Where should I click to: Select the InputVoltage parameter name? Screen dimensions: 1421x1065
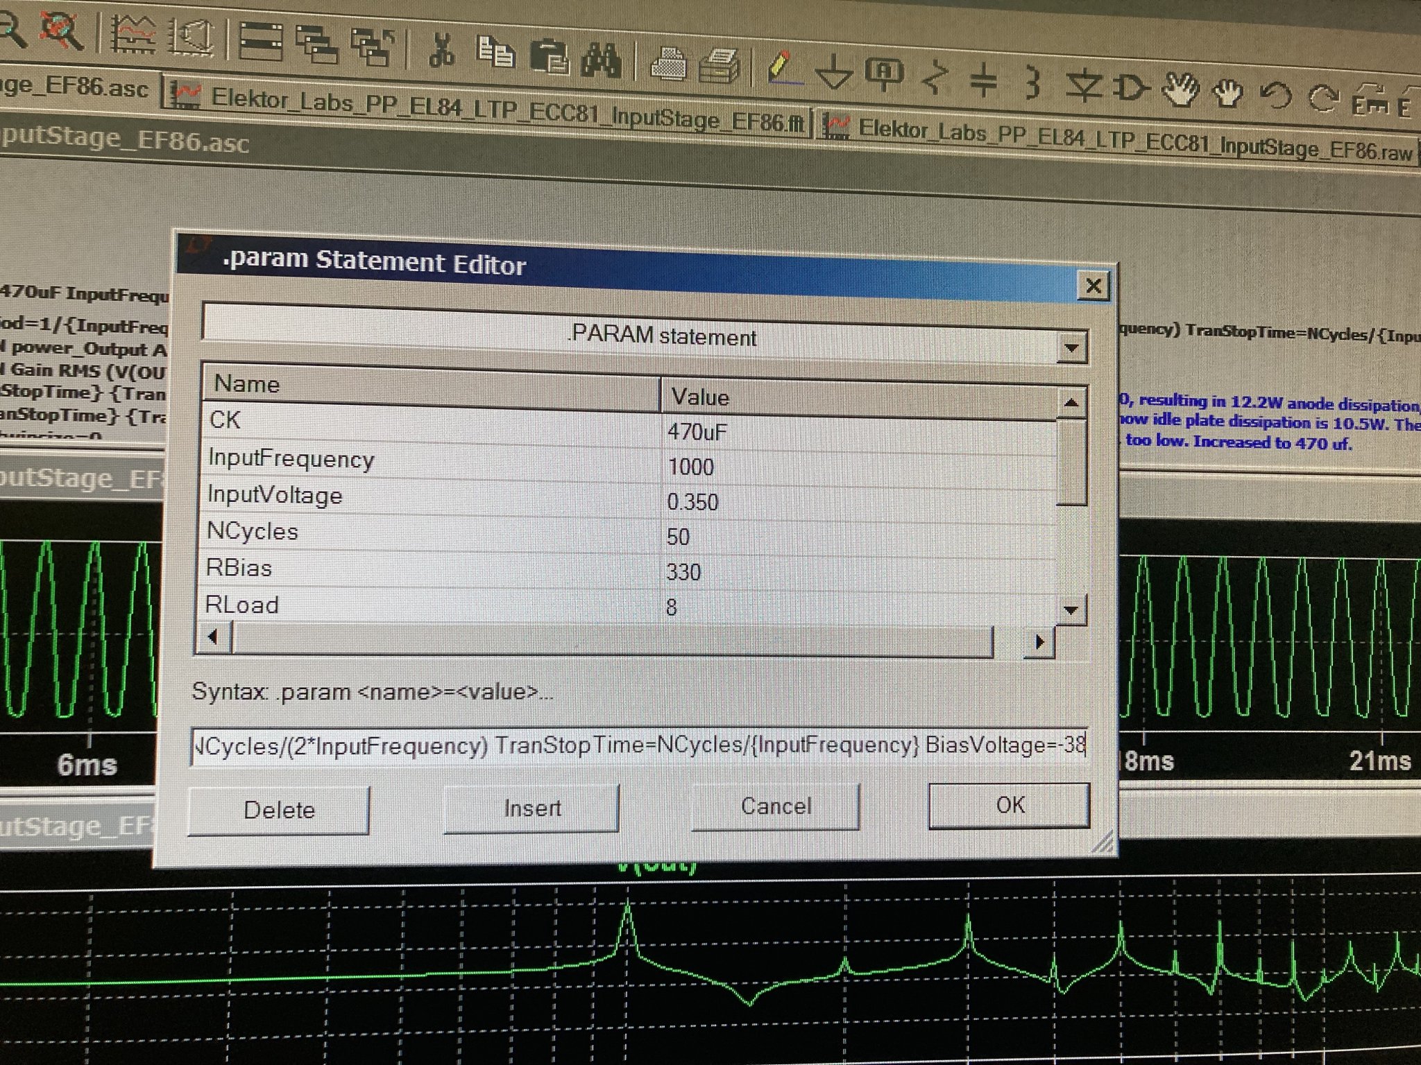click(x=275, y=495)
